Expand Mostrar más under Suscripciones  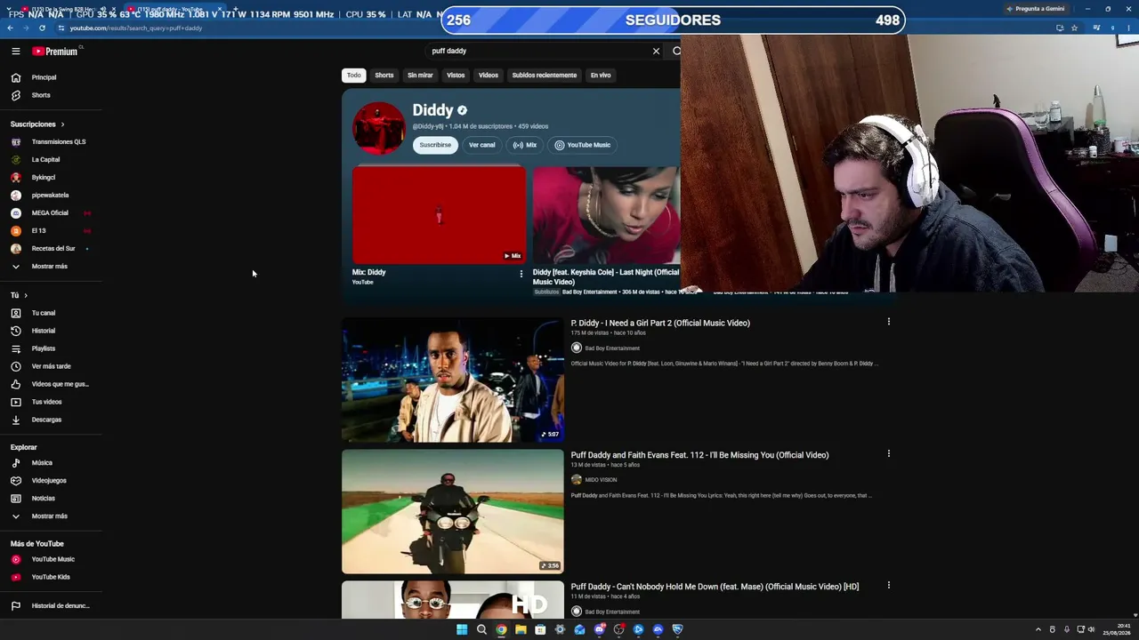pos(49,267)
